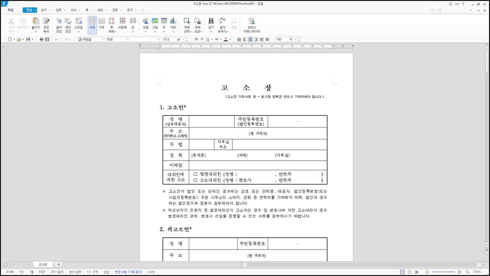Select the 고소장 document tab
The height and width of the screenshot is (276, 490).
click(42, 264)
